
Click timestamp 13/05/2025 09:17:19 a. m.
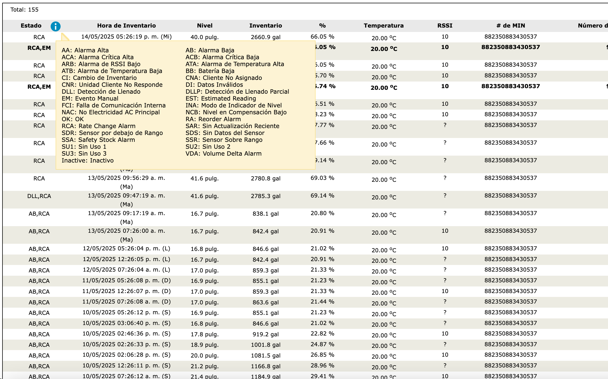[126, 213]
